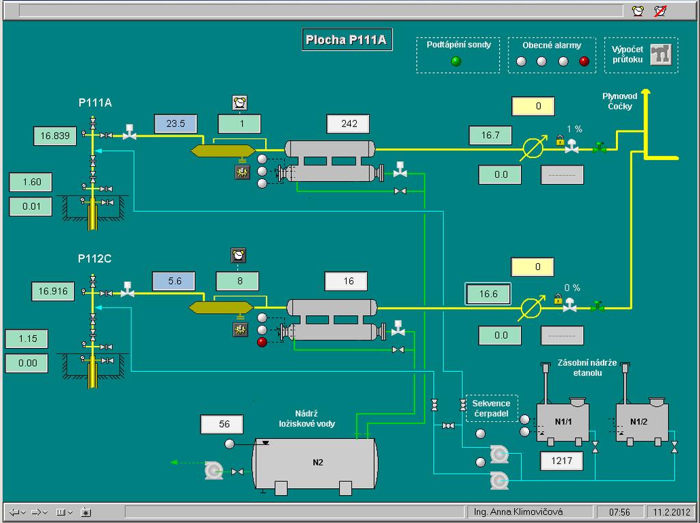The height and width of the screenshot is (523, 700).
Task: Click the lower ethanol pump icon
Action: [498, 481]
